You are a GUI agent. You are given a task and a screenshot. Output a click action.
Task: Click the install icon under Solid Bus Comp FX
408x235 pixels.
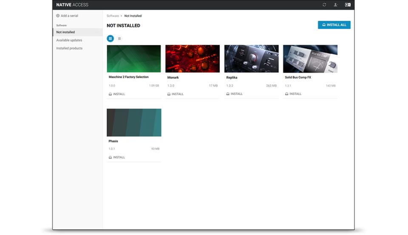coord(287,94)
